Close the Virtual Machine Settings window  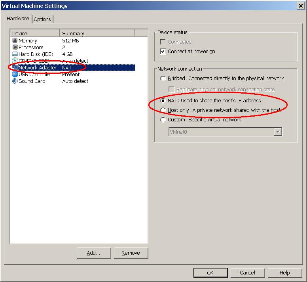click(x=301, y=6)
